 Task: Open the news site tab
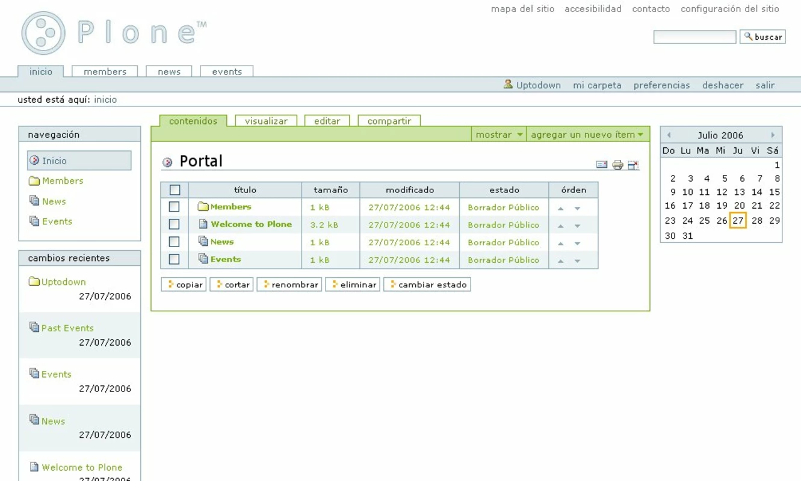pyautogui.click(x=169, y=72)
